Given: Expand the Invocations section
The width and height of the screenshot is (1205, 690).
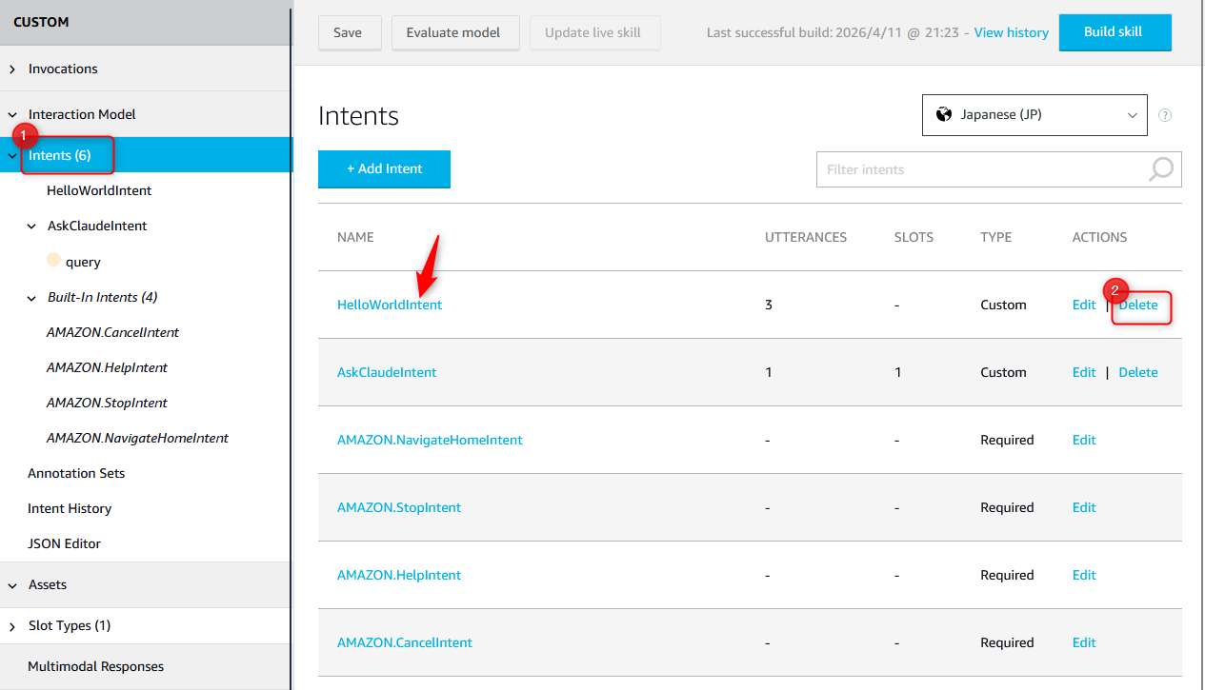Looking at the screenshot, I should (12, 69).
